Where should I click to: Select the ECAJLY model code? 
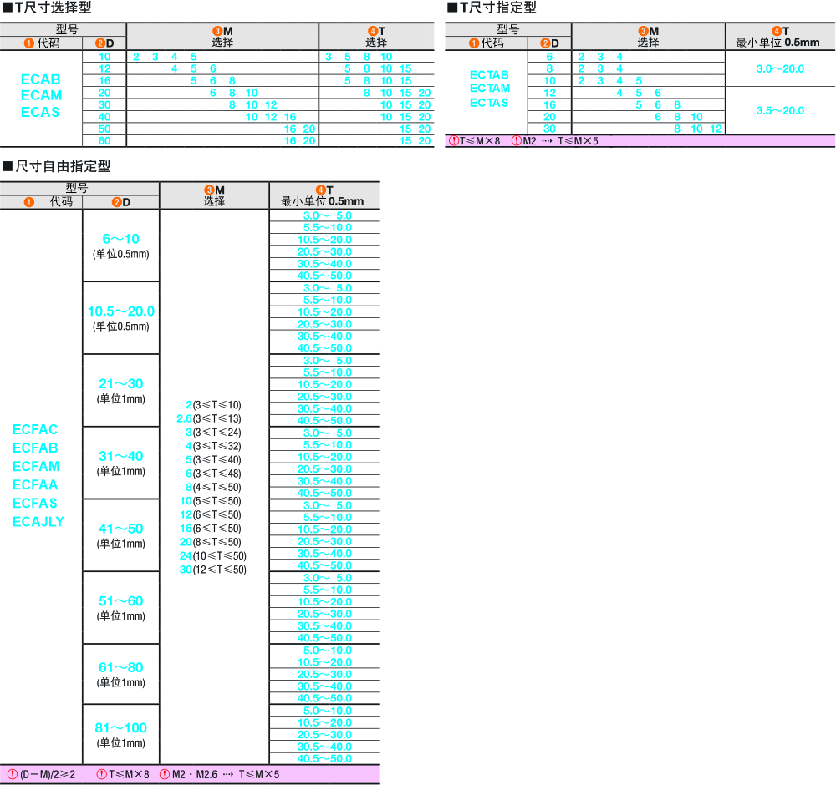tap(38, 521)
